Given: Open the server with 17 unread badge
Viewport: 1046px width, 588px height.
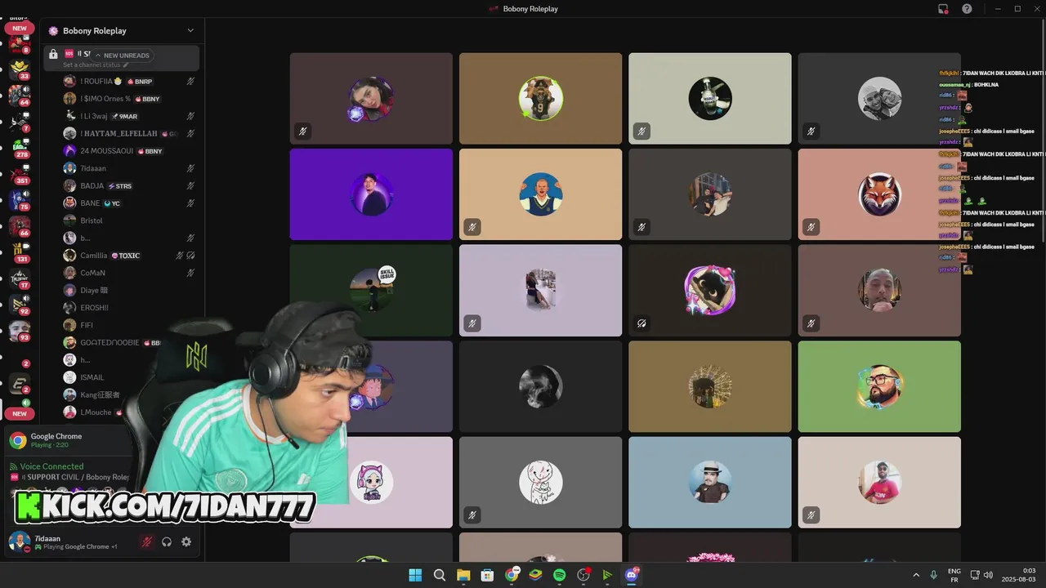Looking at the screenshot, I should 19,278.
